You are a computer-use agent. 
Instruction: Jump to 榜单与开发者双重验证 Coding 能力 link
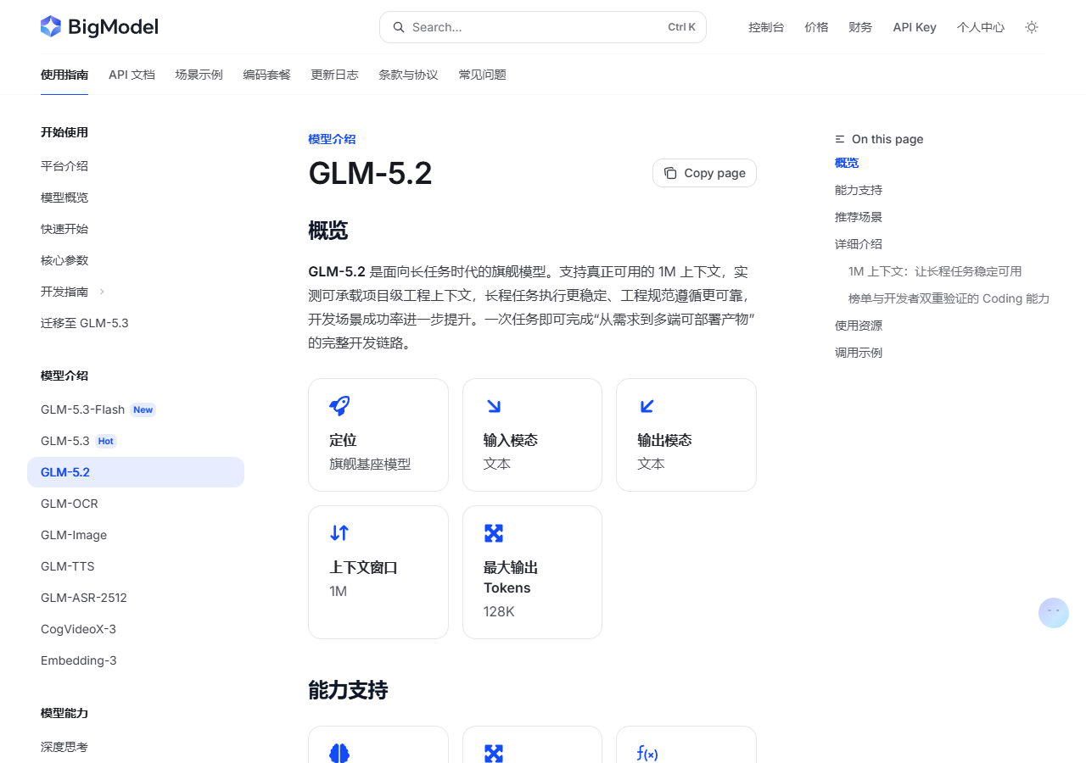click(949, 298)
